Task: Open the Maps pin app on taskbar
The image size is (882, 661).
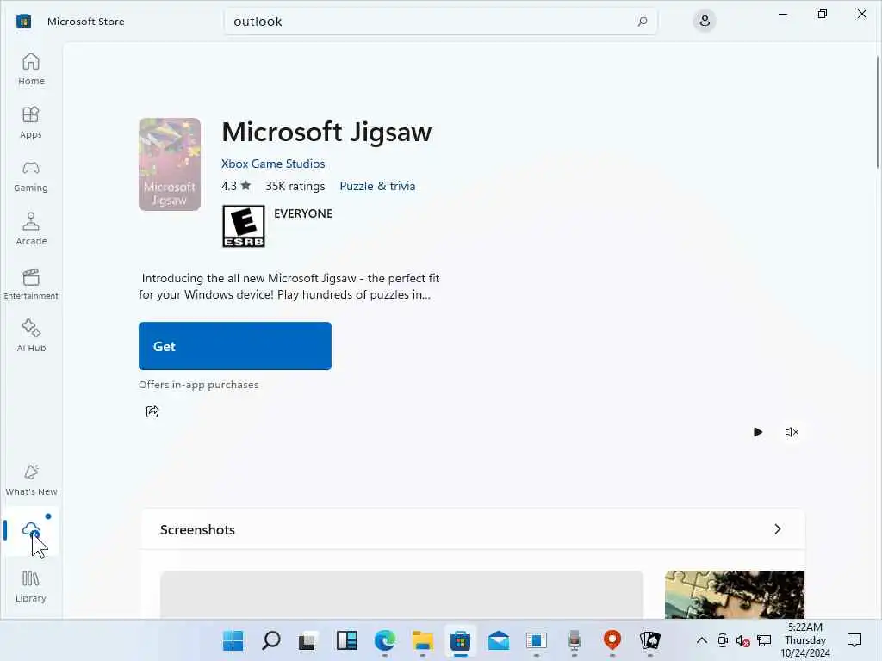Action: coord(612,640)
